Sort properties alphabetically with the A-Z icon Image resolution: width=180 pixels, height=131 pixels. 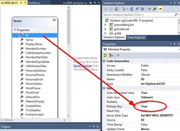tap(111, 55)
